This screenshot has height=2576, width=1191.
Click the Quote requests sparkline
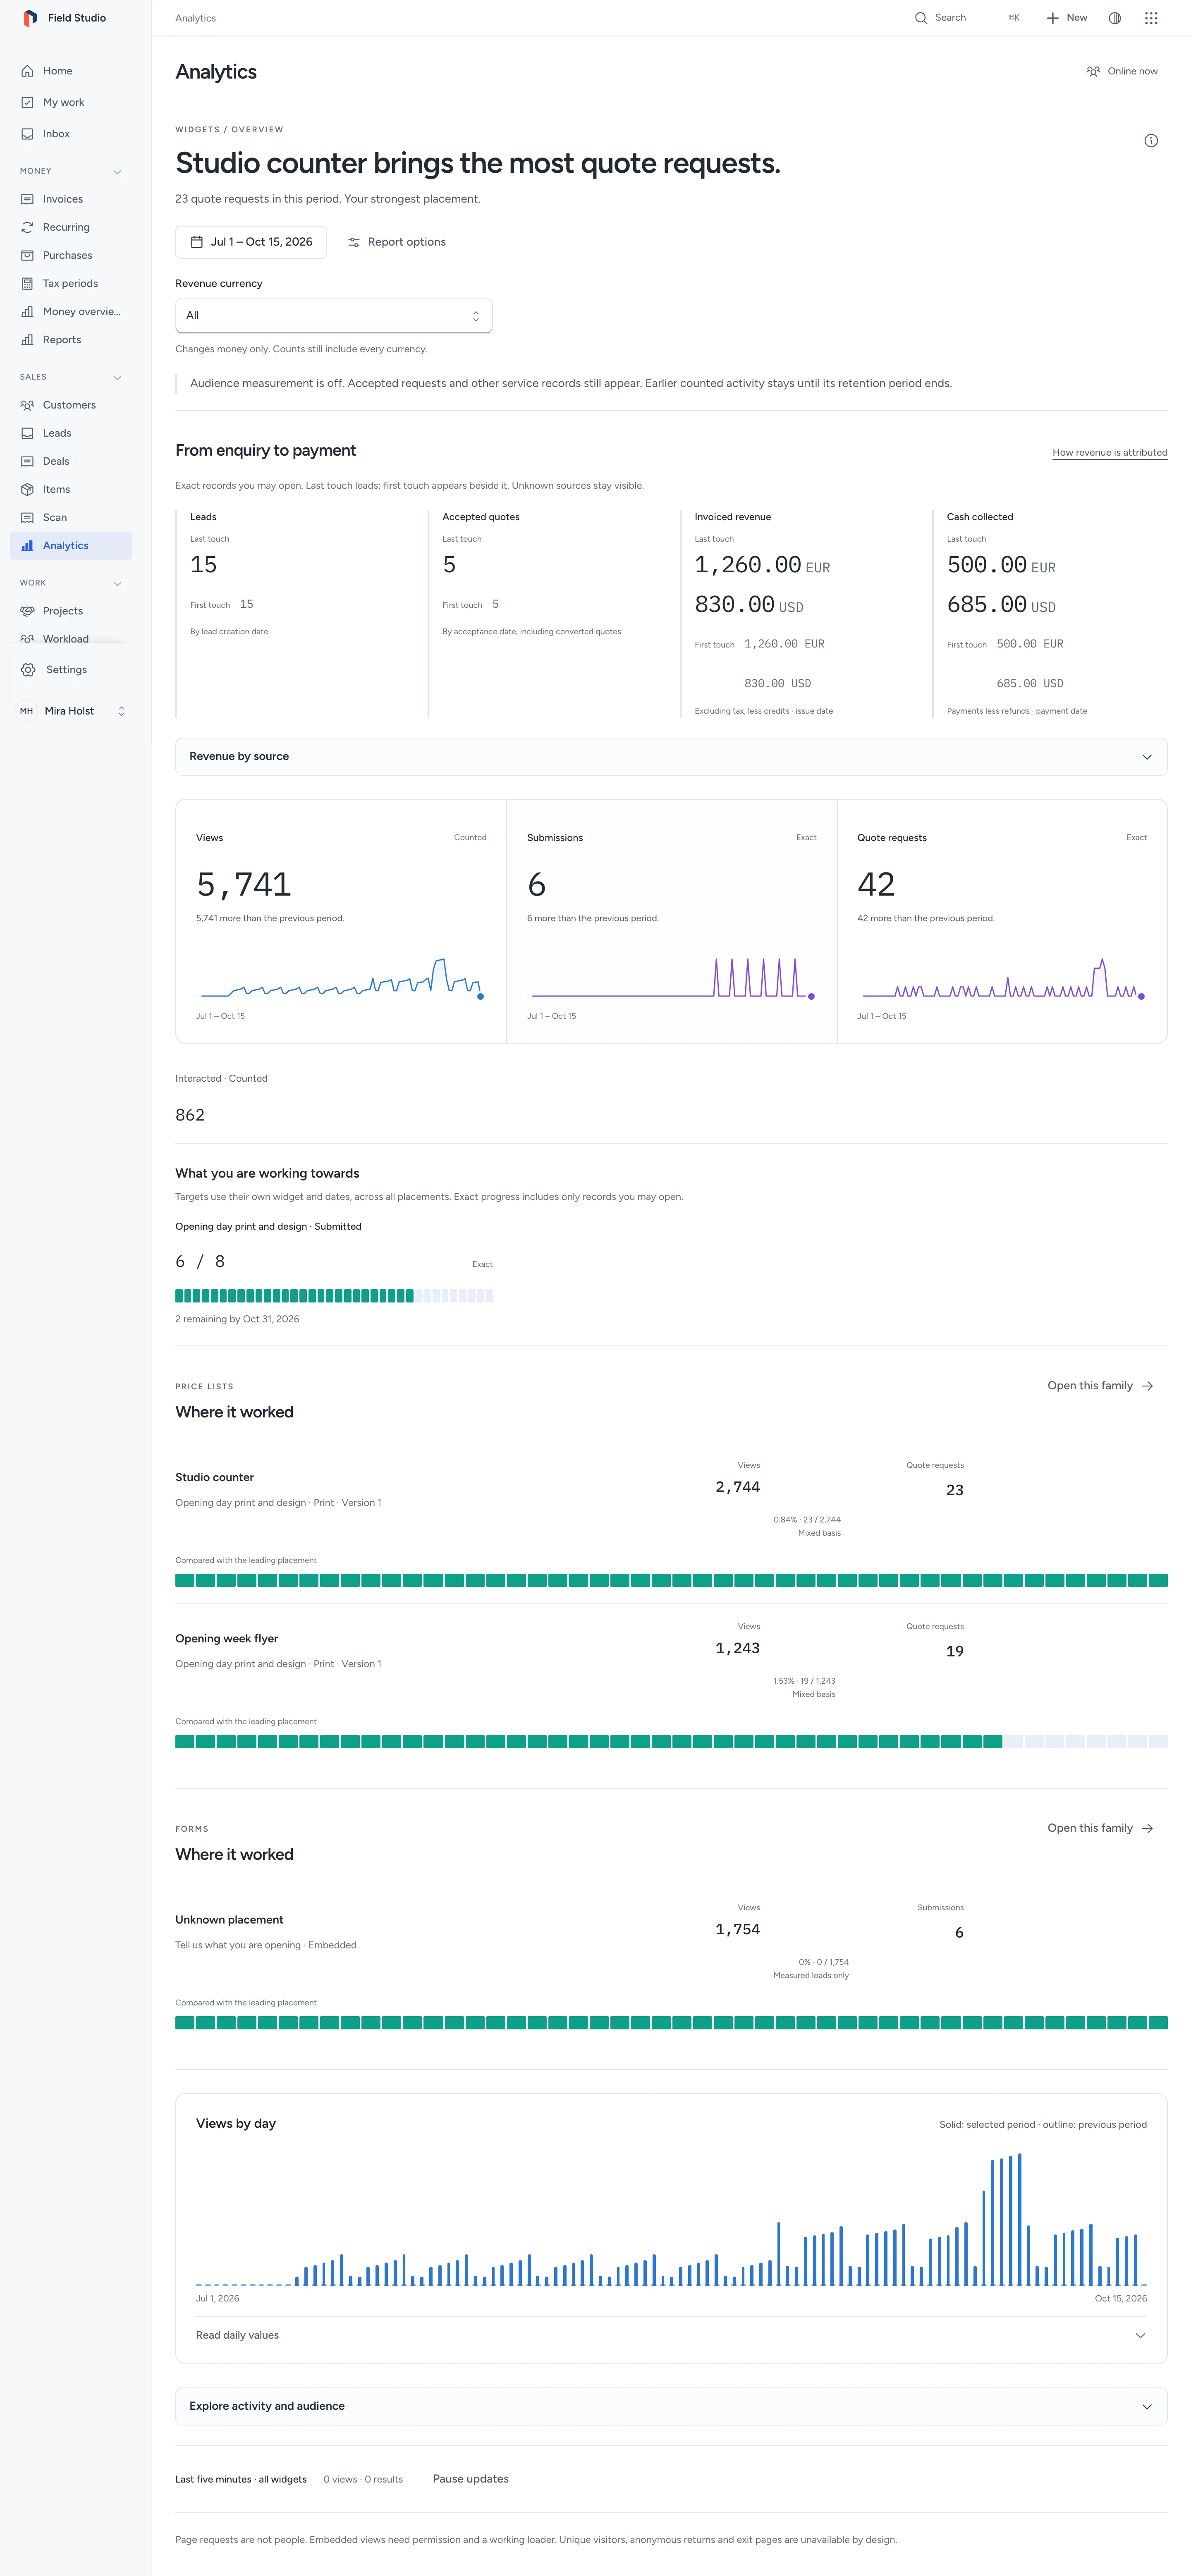coord(1002,978)
